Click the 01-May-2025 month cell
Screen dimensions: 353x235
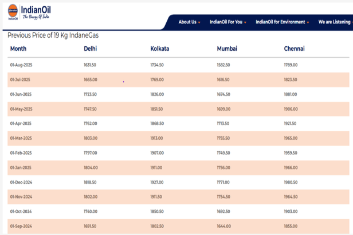tap(21, 109)
